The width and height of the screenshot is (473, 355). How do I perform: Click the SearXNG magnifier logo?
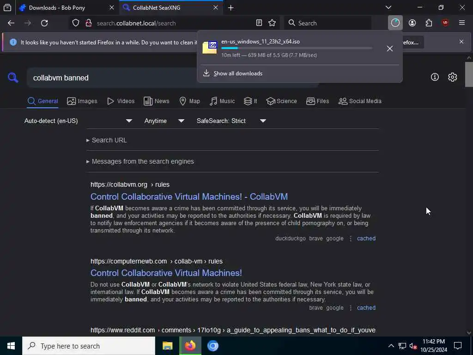click(x=13, y=78)
